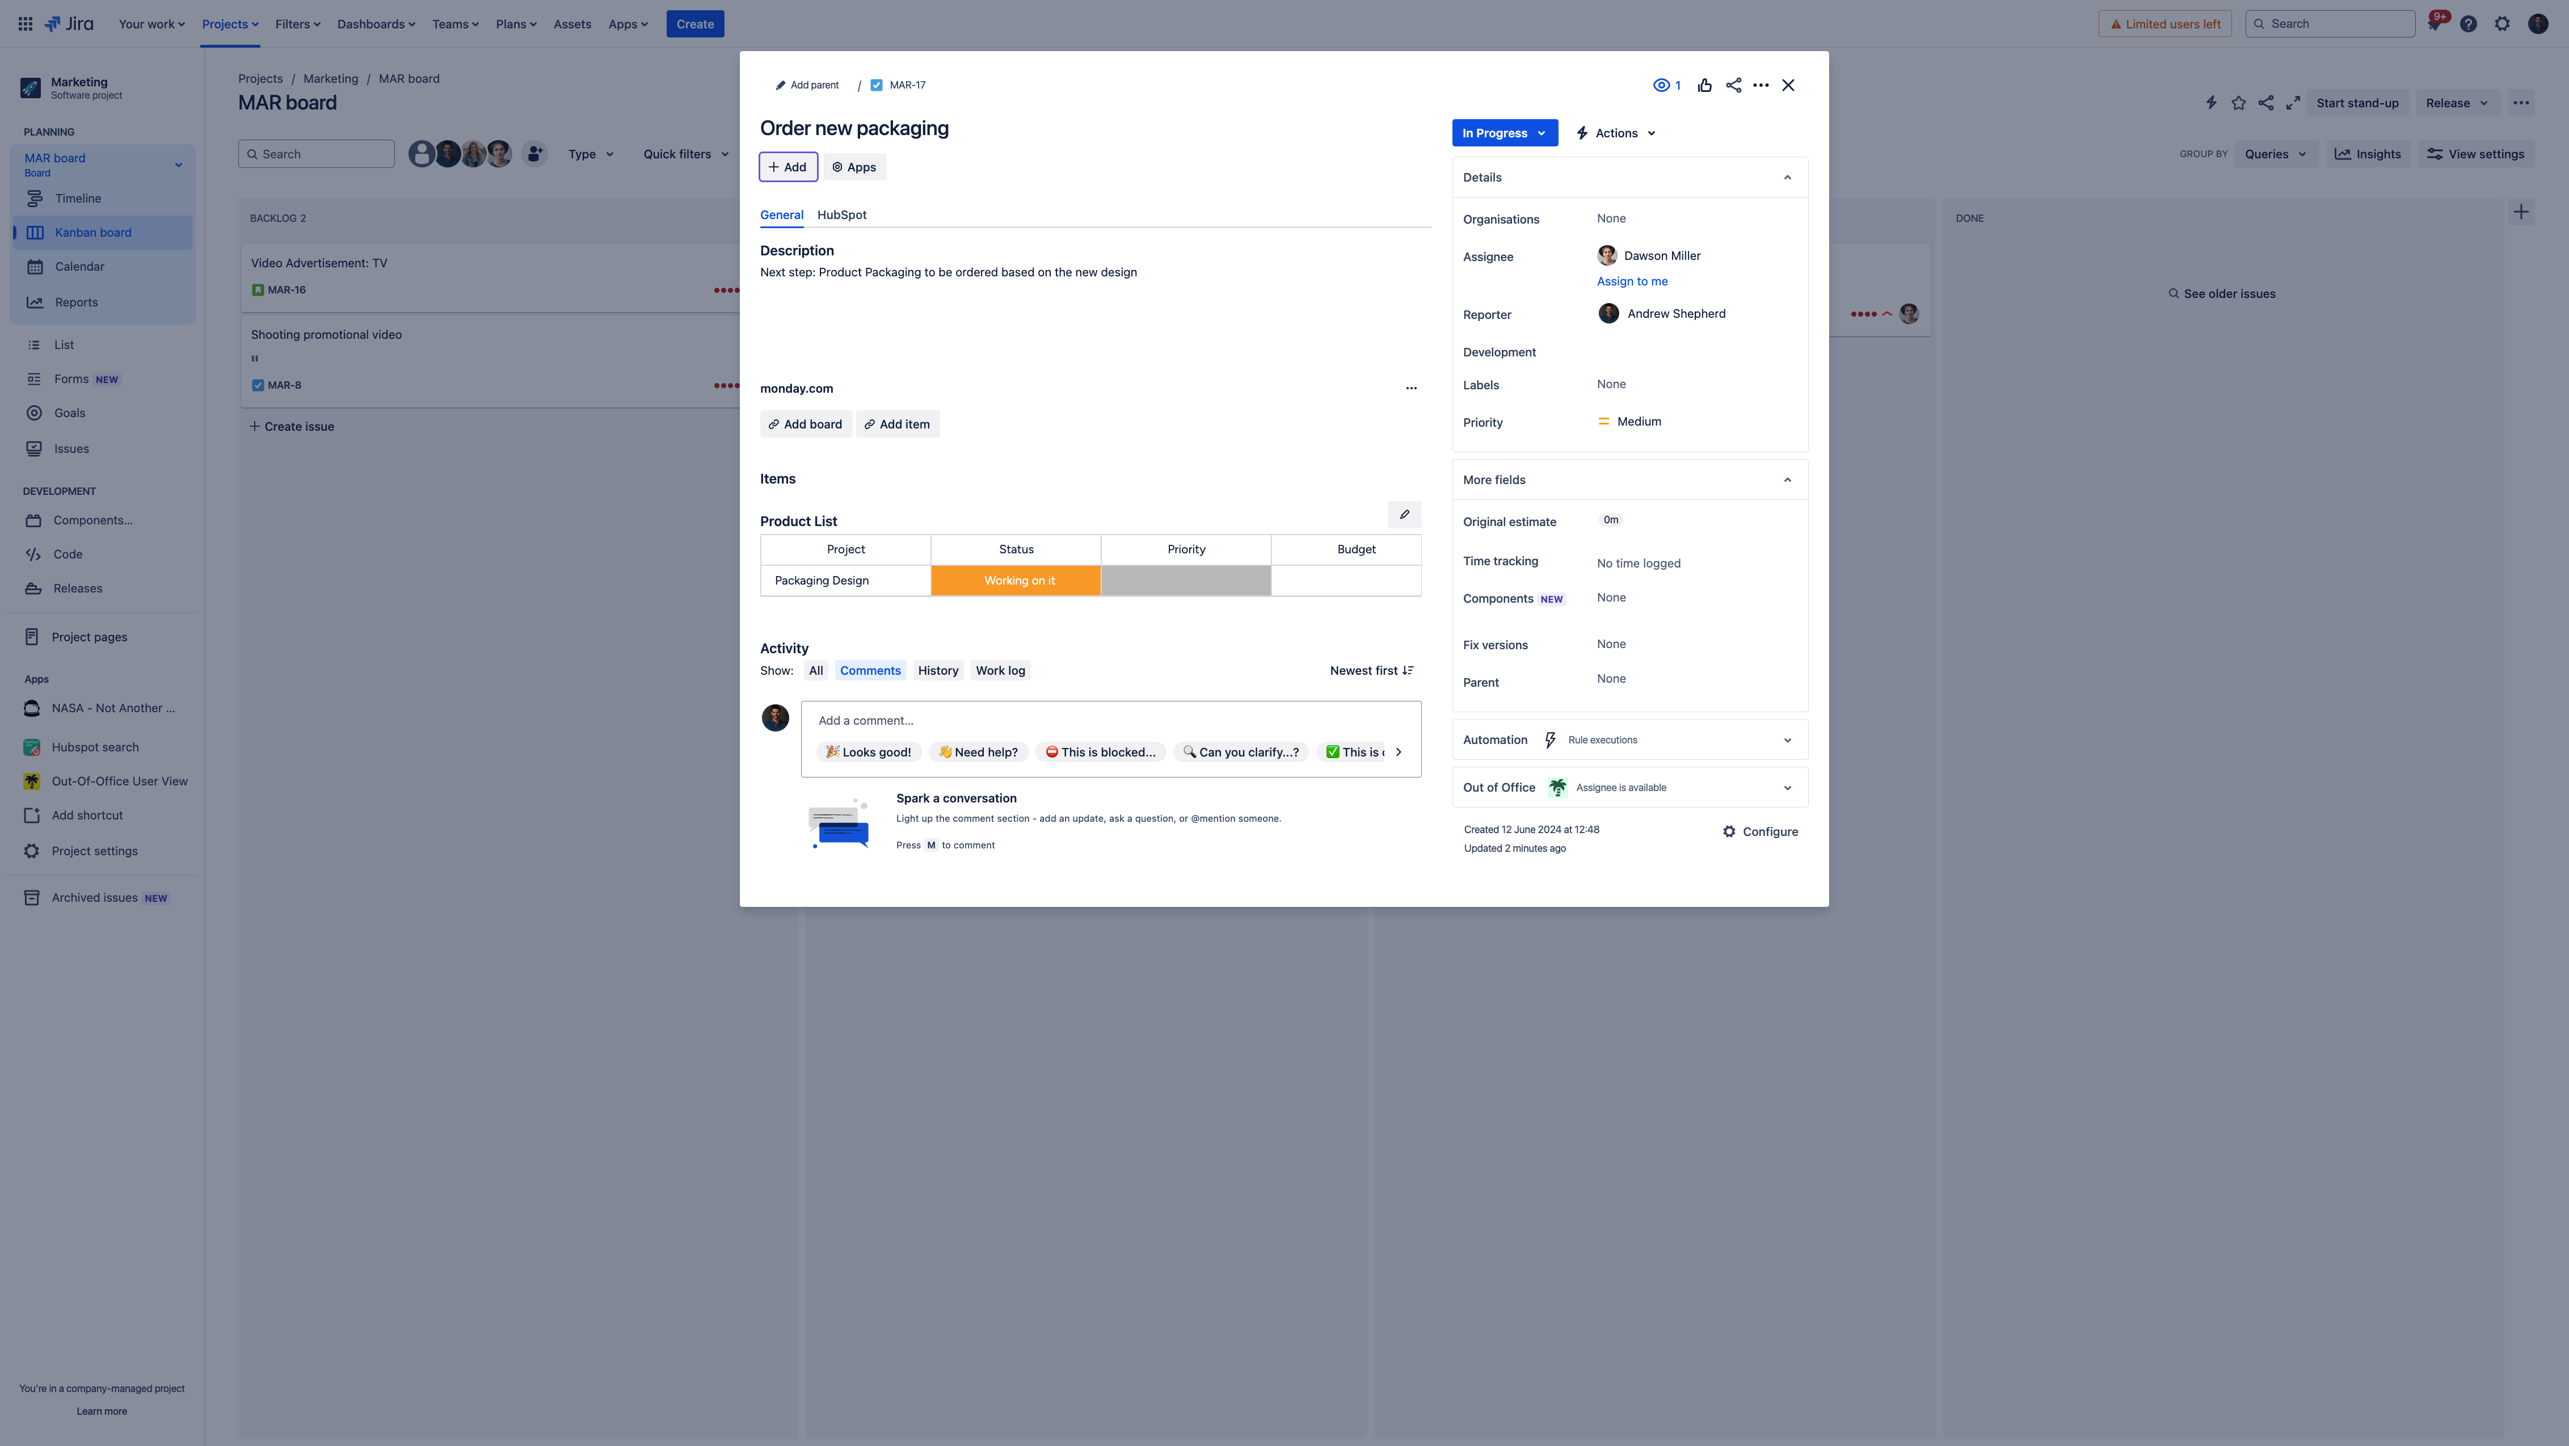Image resolution: width=2569 pixels, height=1446 pixels.
Task: Click the Apps button under title
Action: 854,166
